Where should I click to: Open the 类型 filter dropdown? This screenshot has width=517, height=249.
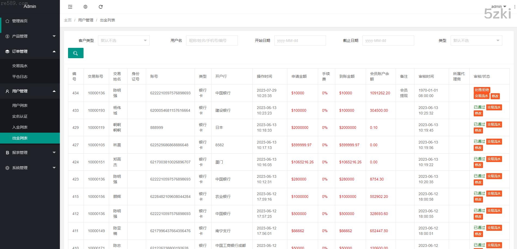coord(476,41)
